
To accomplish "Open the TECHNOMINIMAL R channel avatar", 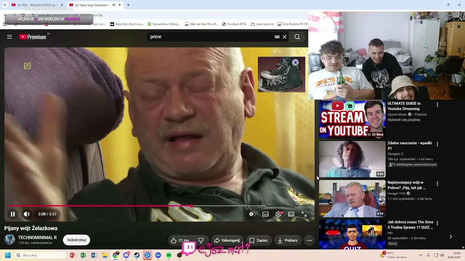I will [9, 240].
